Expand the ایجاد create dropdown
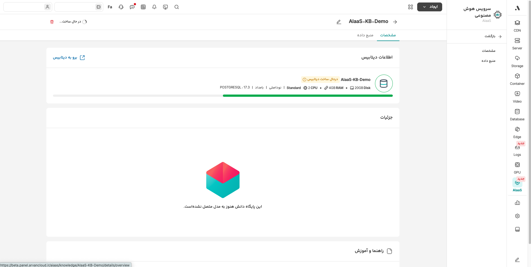This screenshot has width=531, height=267. point(429,7)
